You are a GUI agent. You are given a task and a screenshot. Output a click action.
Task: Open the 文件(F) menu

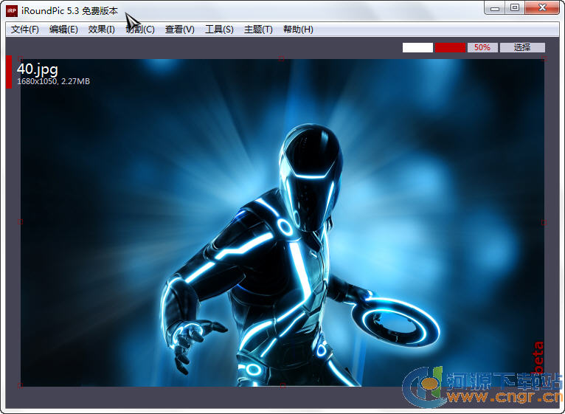pos(25,30)
